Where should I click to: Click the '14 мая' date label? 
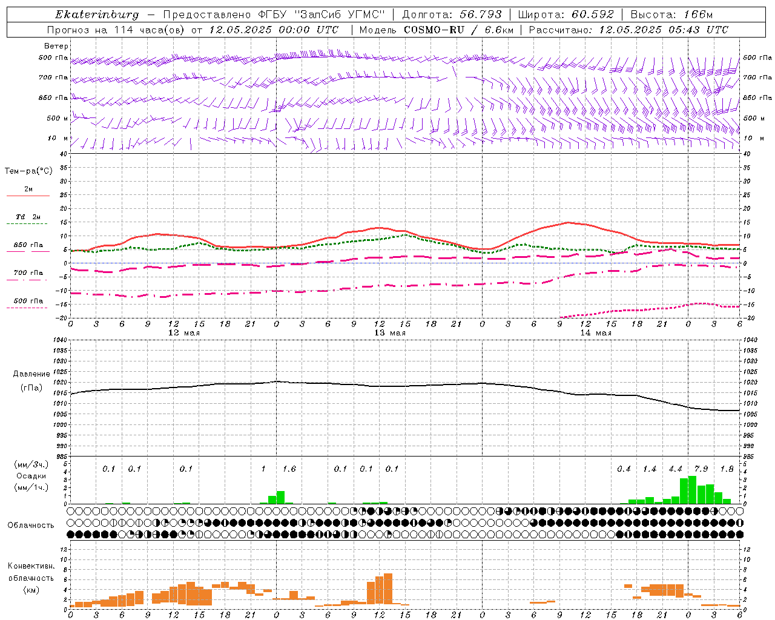tap(596, 333)
